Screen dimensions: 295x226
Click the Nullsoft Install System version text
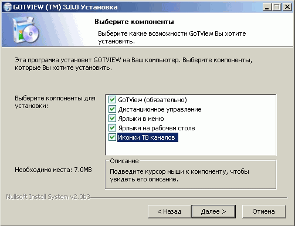coord(48,197)
